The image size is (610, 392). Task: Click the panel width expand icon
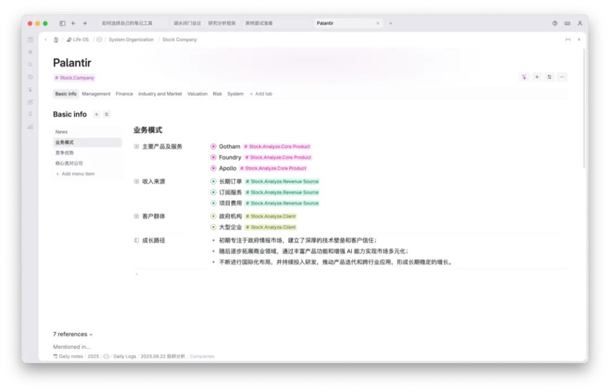click(568, 39)
